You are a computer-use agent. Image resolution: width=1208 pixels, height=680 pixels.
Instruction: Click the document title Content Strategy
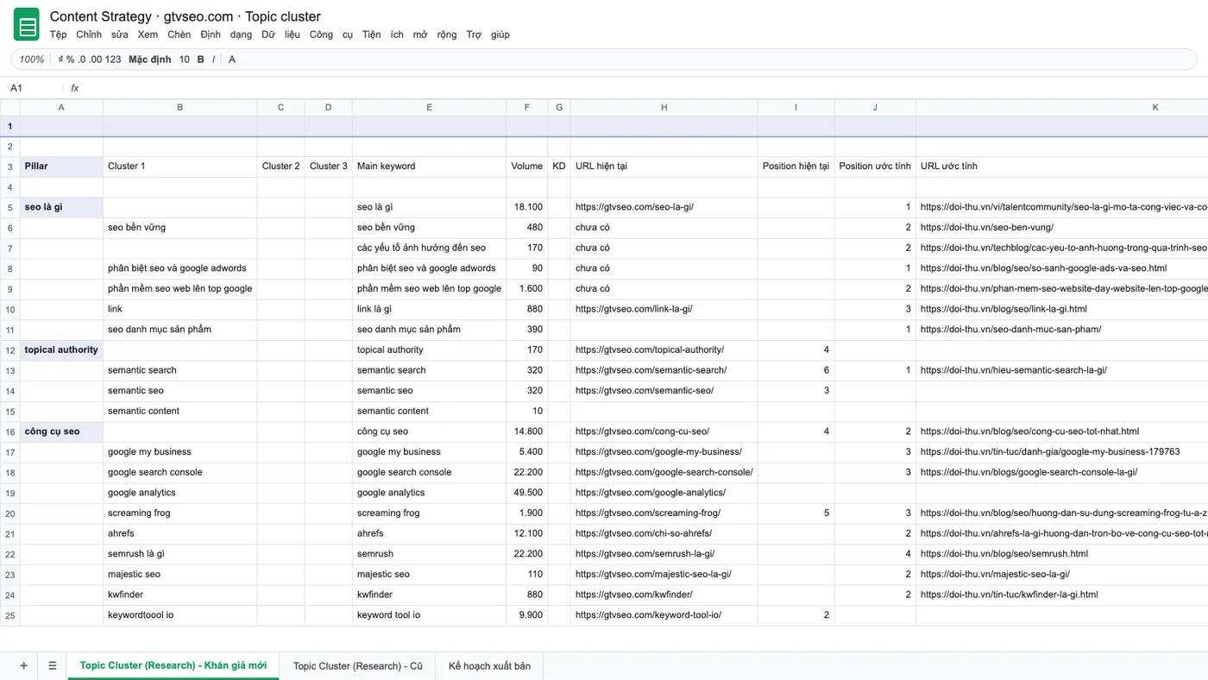click(185, 16)
